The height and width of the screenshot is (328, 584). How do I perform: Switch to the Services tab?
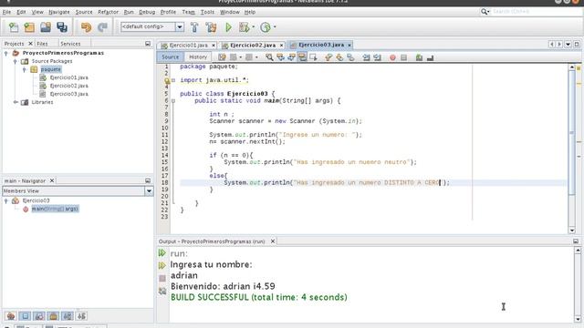click(70, 44)
